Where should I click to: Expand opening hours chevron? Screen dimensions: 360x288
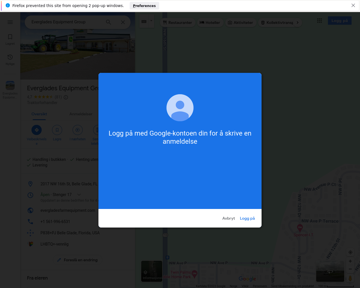coord(79,195)
